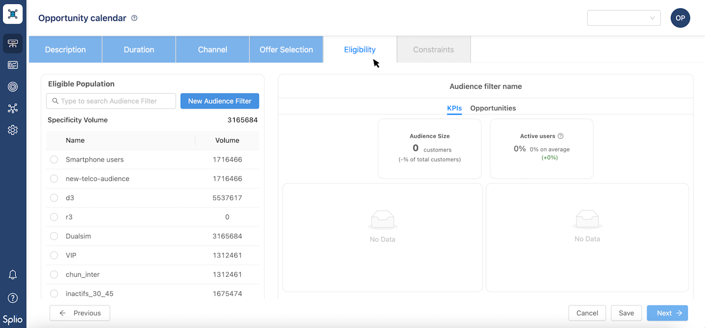
Task: Select the Dualsim audience radio button
Action: (x=54, y=236)
